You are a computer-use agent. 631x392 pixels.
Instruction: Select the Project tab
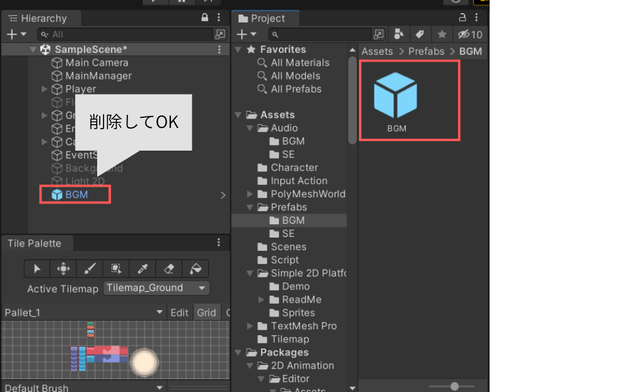click(264, 18)
